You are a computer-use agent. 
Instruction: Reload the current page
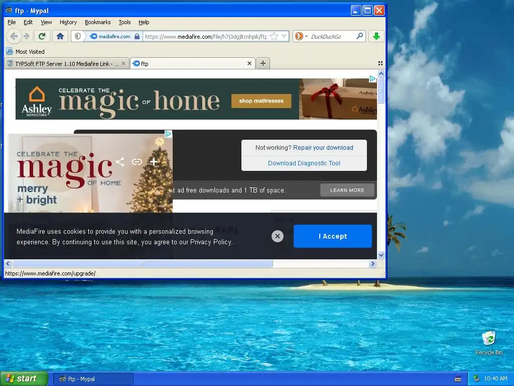click(42, 36)
